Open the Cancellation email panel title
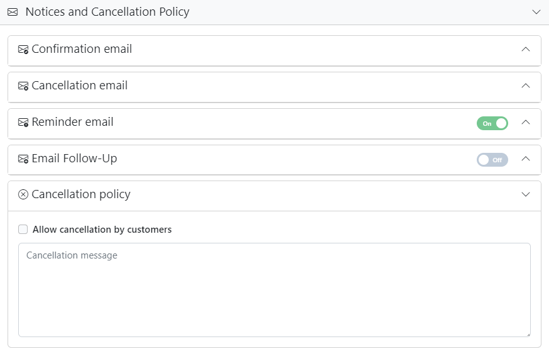This screenshot has width=549, height=356. point(80,86)
